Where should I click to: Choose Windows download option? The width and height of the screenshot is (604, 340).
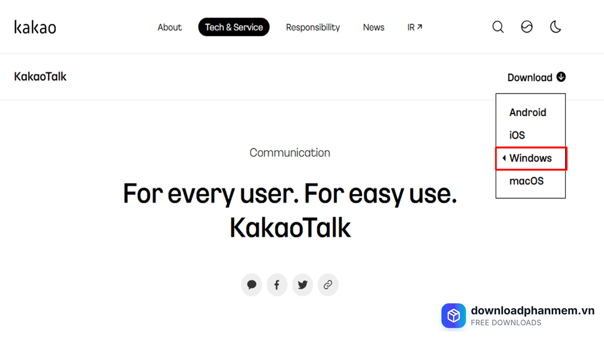click(x=530, y=158)
